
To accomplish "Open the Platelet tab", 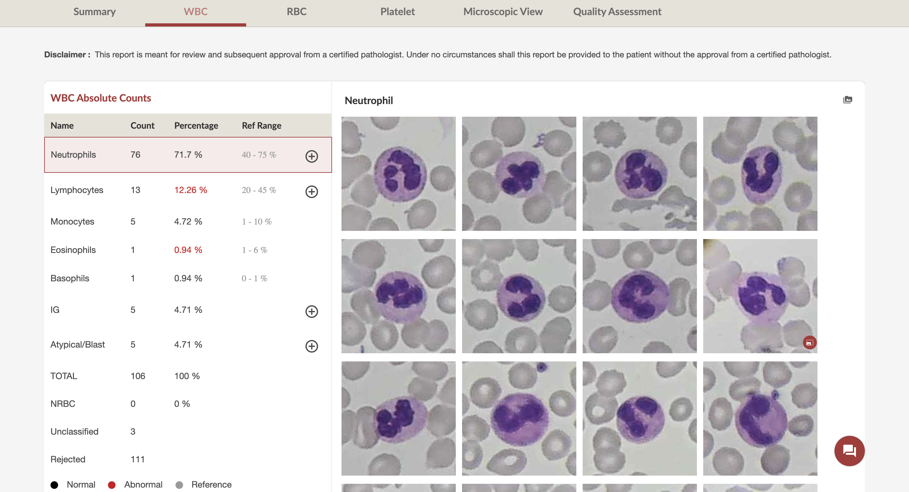I will click(397, 12).
